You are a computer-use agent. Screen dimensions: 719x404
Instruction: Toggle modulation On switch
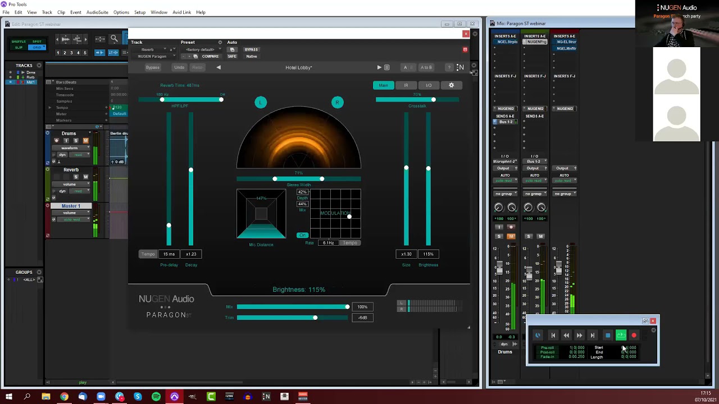tap(302, 235)
